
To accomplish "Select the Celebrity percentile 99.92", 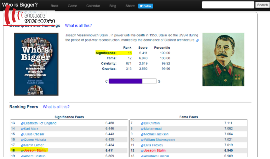I will pos(166,63).
